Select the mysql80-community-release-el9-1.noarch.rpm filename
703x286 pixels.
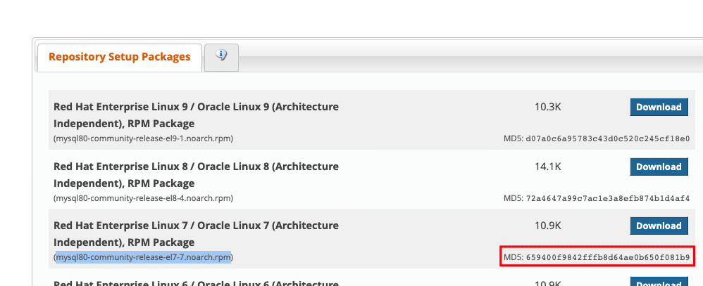[143, 138]
